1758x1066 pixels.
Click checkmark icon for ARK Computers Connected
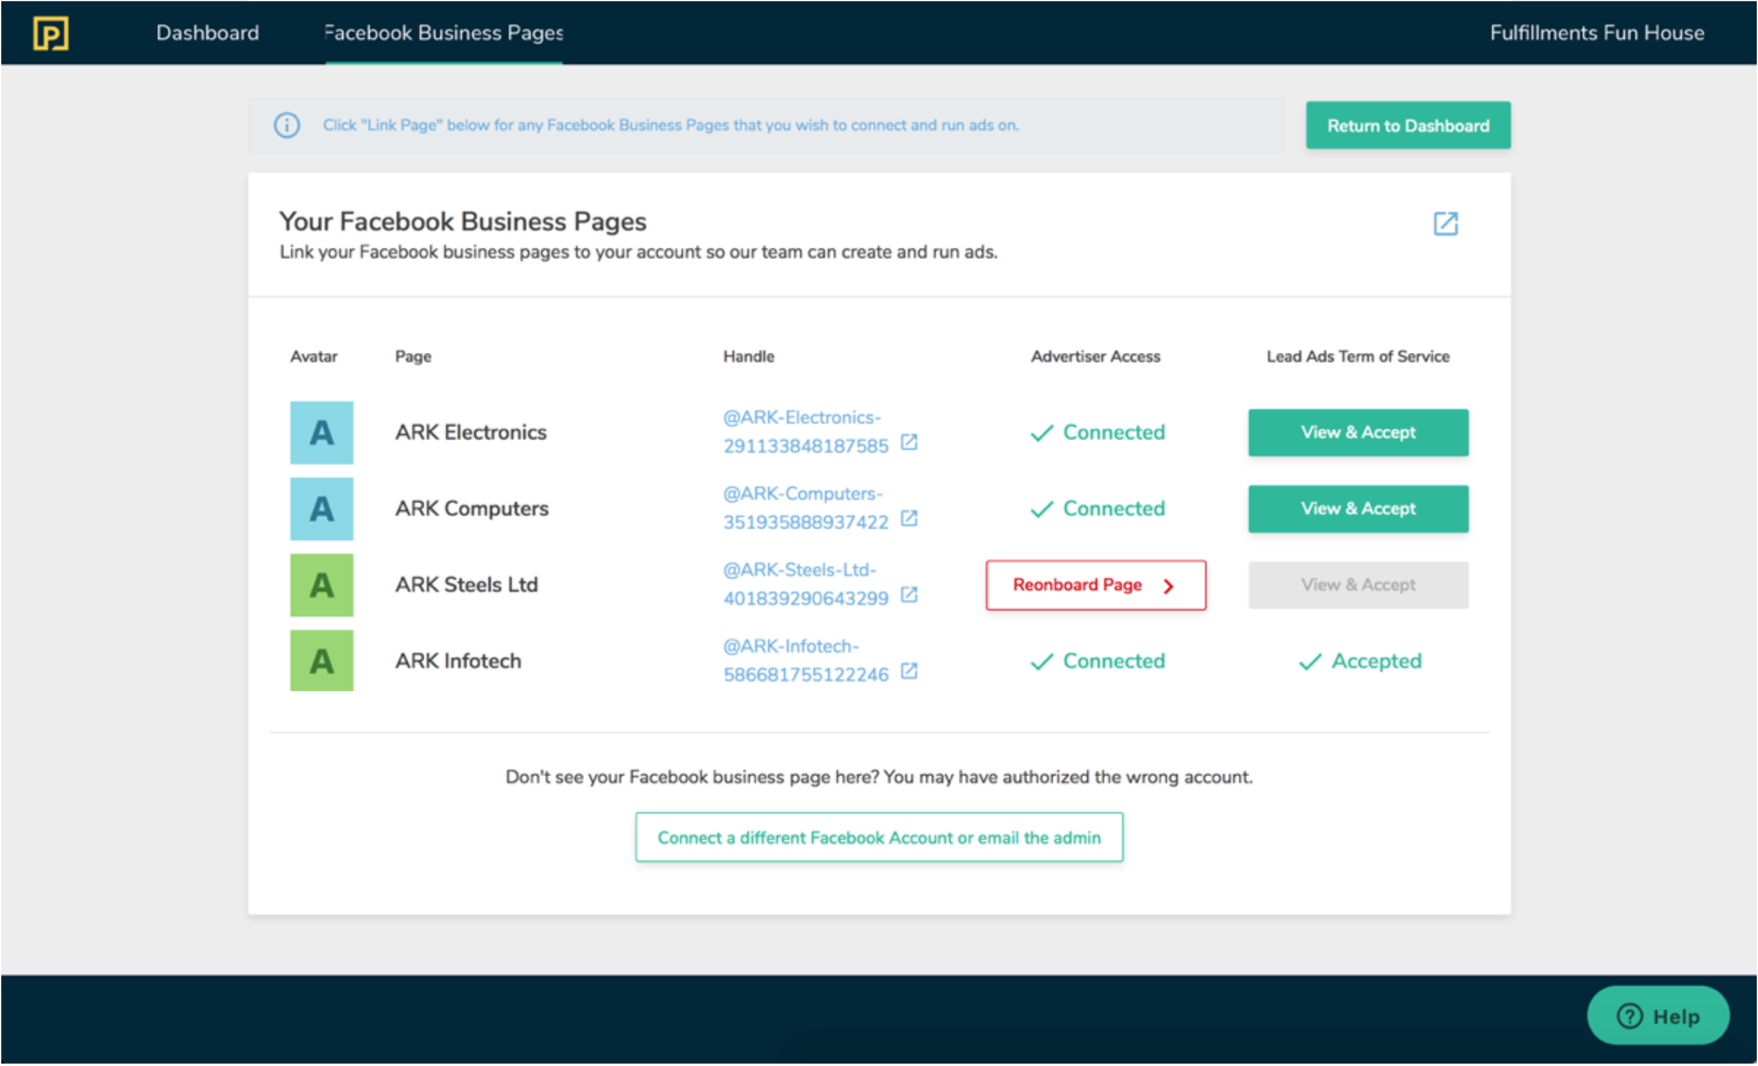1042,510
